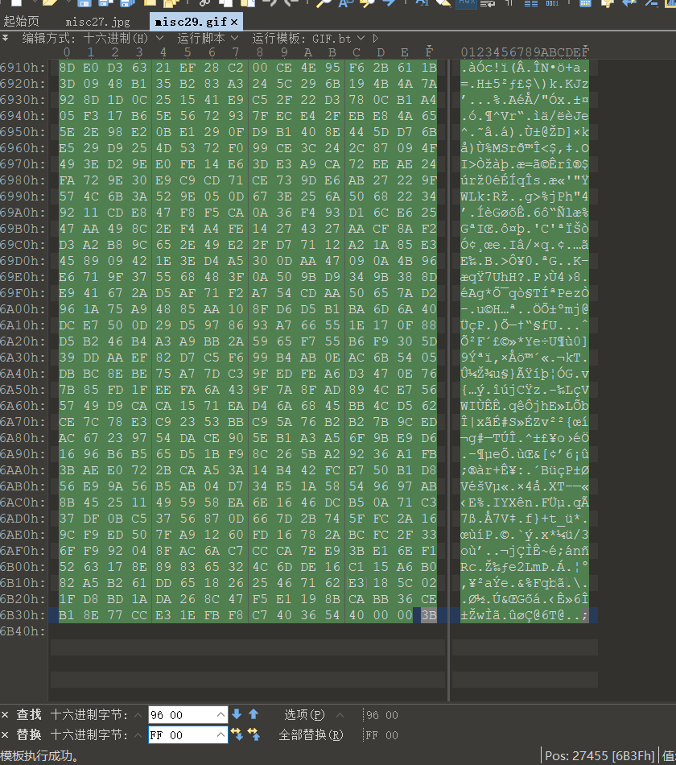The height and width of the screenshot is (765, 676).
Task: Close the 替换 replace bar
Action: coord(5,735)
